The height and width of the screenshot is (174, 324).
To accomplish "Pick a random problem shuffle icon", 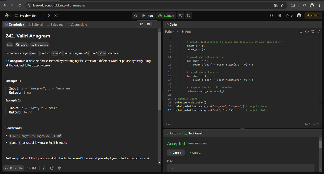I will pos(55,16).
